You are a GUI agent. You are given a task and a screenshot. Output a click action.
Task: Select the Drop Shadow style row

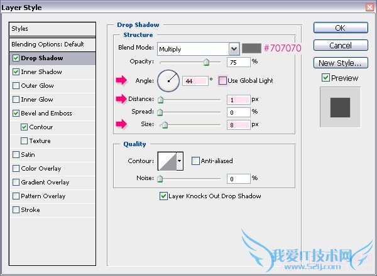tap(52, 58)
